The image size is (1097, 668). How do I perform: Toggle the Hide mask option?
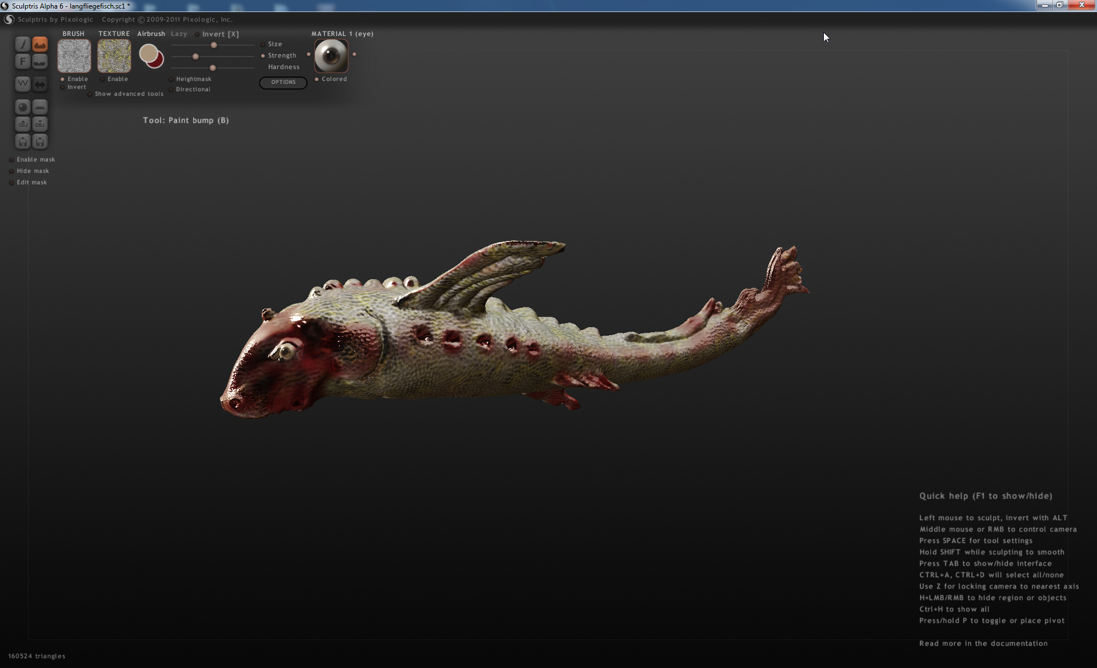coord(11,171)
